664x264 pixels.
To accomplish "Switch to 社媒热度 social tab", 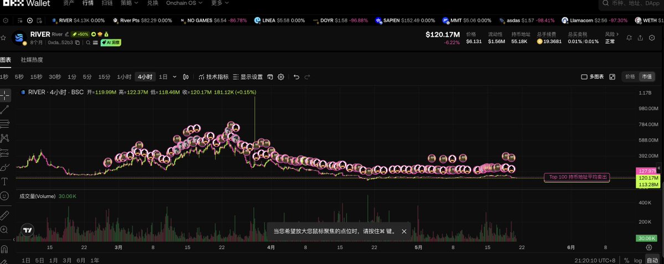I will (32, 60).
